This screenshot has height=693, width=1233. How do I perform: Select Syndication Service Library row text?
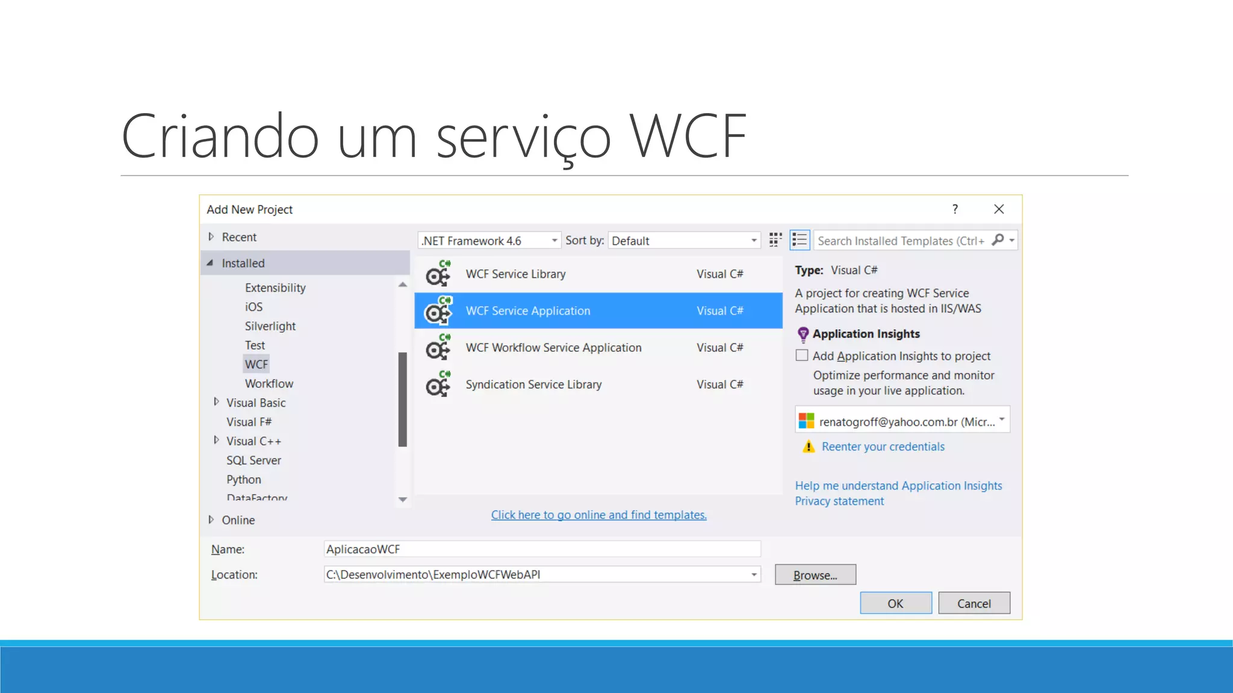[x=533, y=384]
